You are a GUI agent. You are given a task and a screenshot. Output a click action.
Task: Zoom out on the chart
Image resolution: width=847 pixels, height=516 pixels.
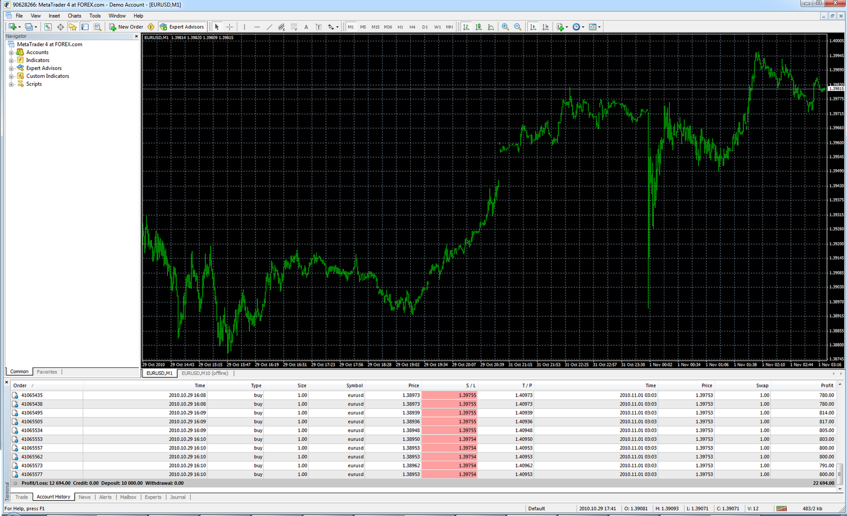point(518,27)
